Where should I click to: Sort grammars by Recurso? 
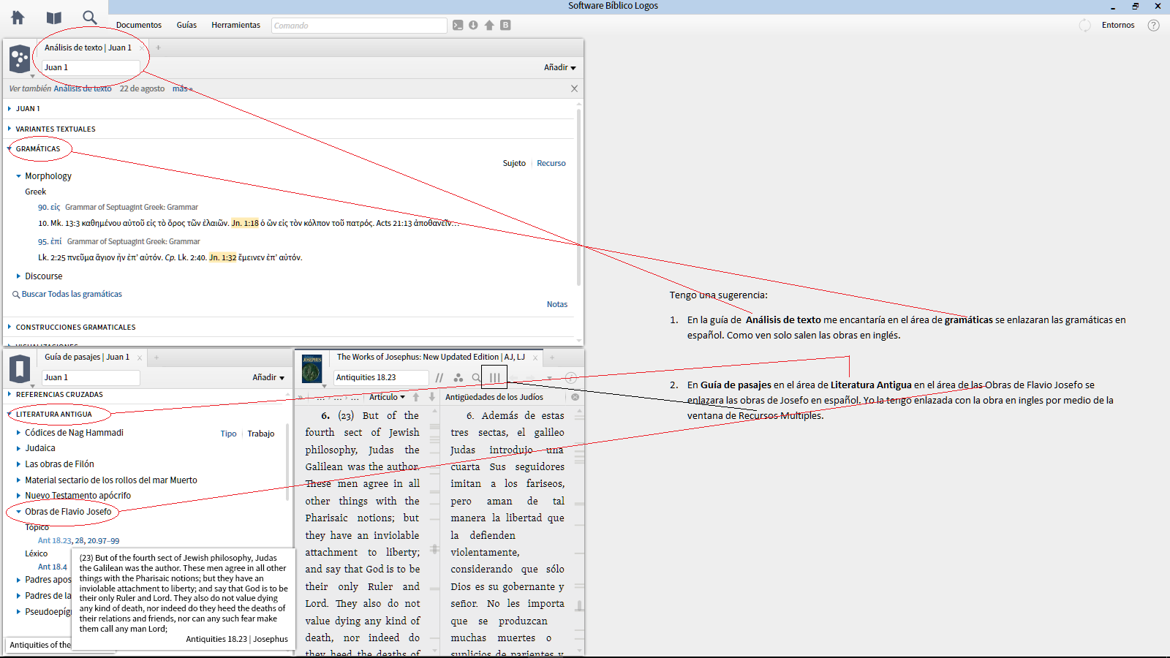pos(551,163)
